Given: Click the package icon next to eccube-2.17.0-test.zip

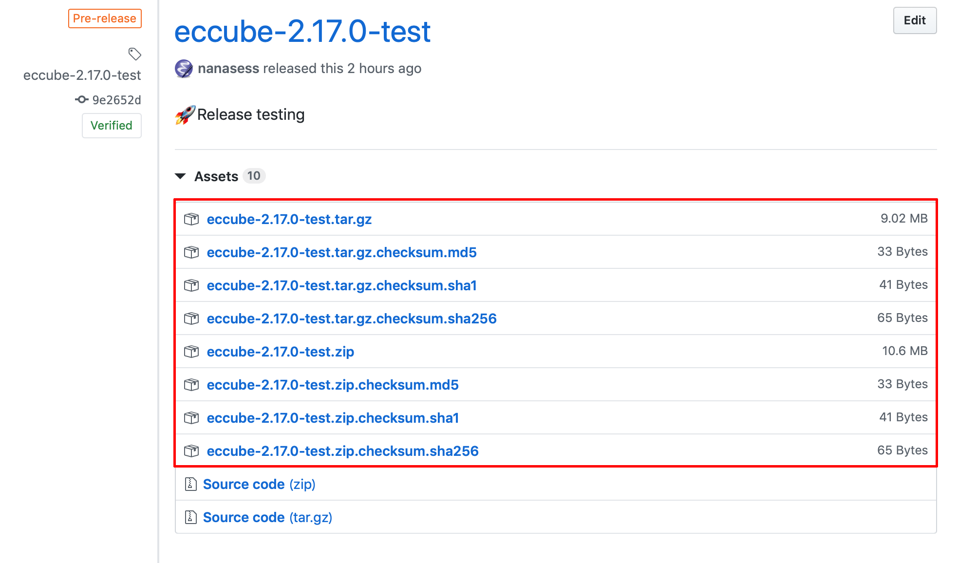Looking at the screenshot, I should pyautogui.click(x=191, y=351).
